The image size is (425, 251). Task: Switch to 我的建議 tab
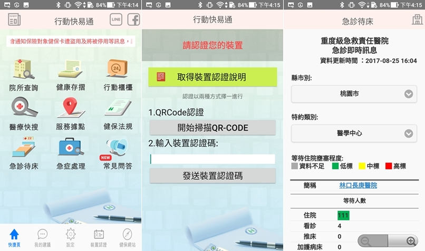click(42, 238)
